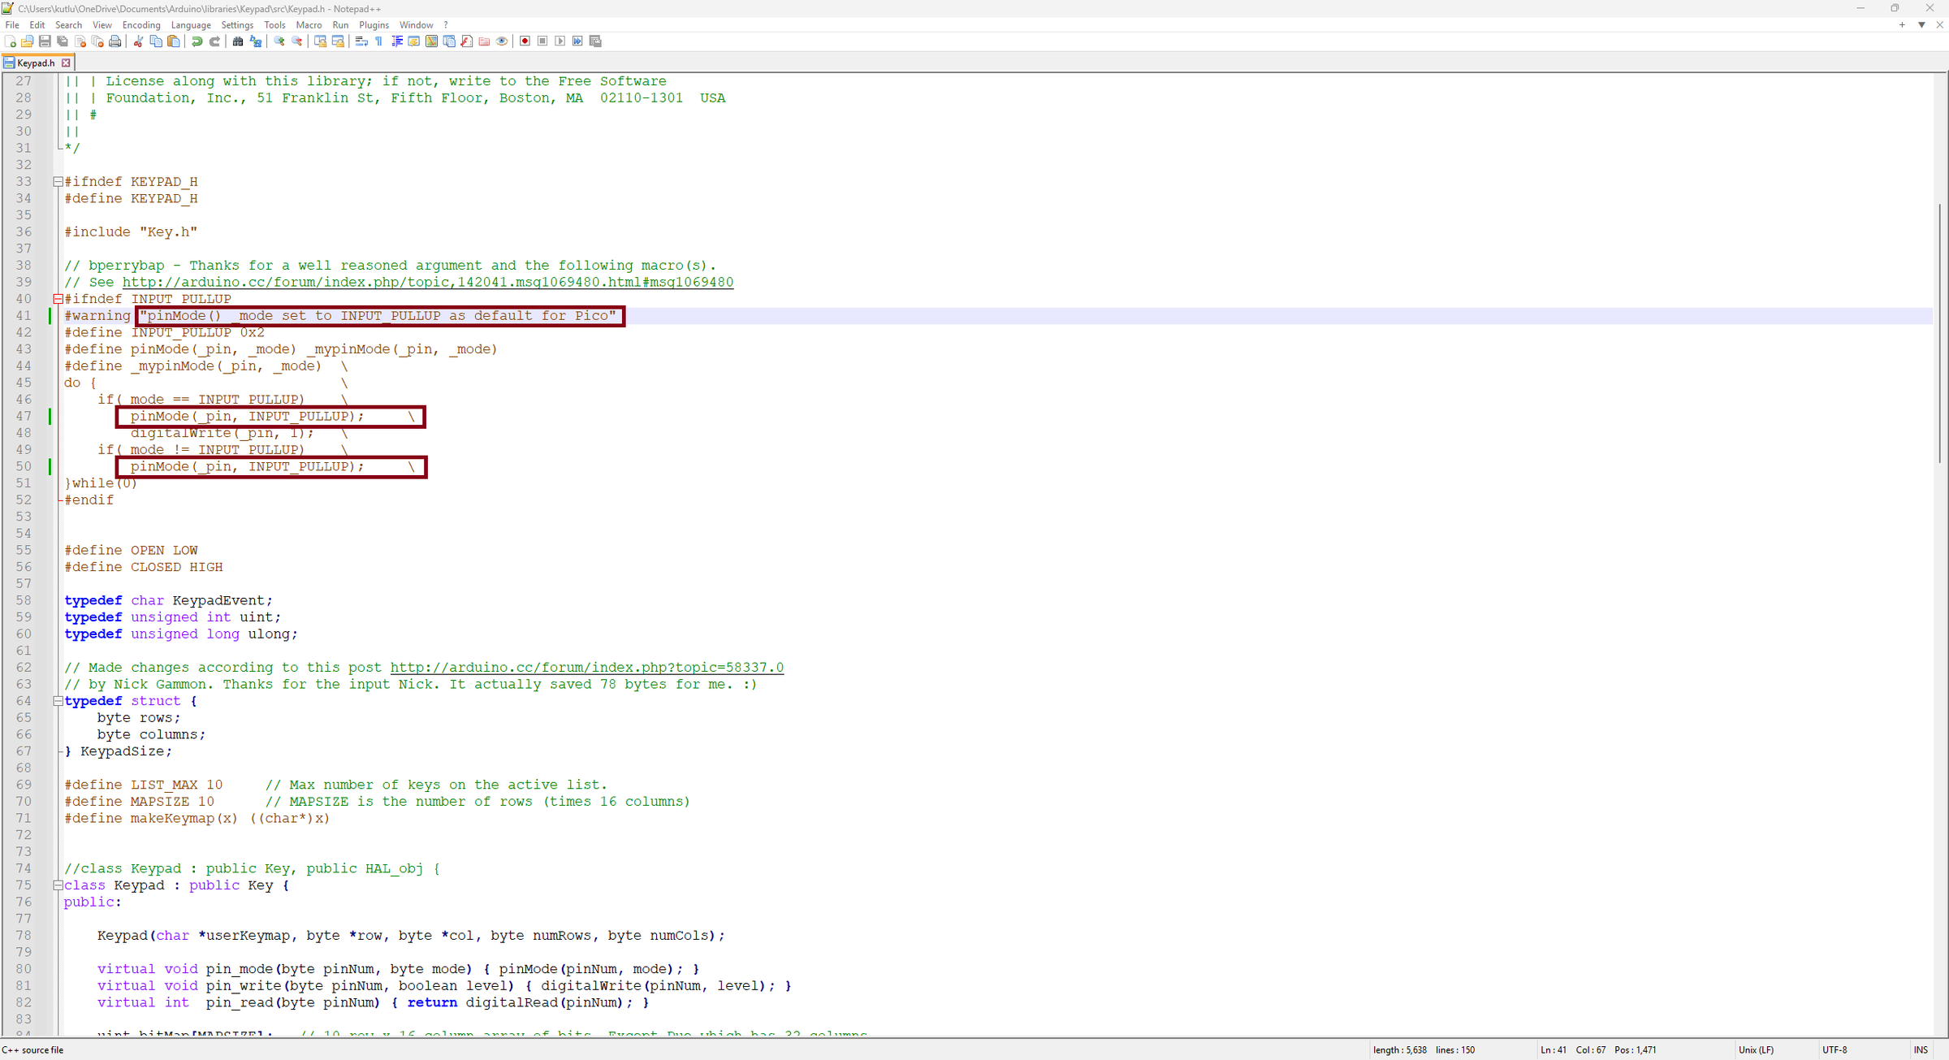Toggle show all characters pilcrow icon
The height and width of the screenshot is (1060, 1949).
coord(379,41)
